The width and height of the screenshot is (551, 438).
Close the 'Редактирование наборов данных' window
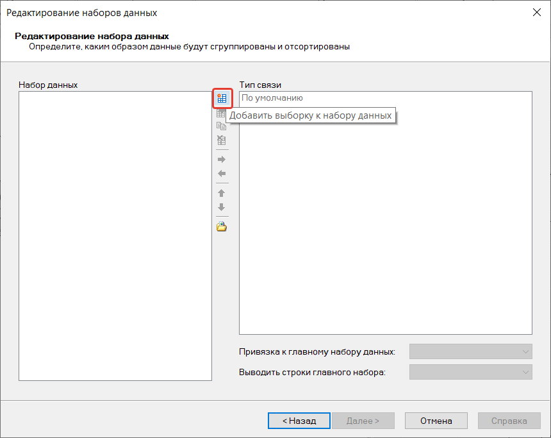point(536,12)
